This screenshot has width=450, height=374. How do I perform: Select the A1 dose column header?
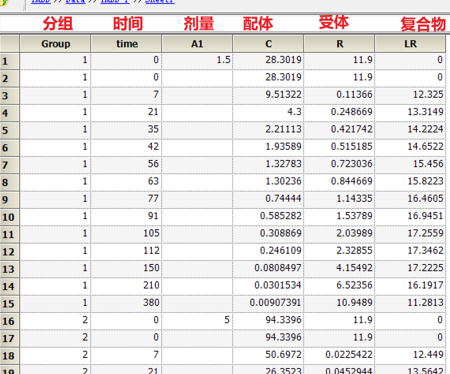click(198, 44)
